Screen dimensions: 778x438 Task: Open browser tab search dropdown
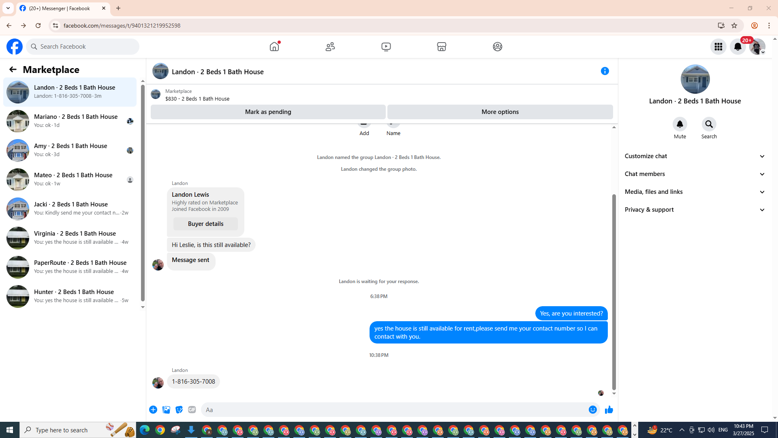click(8, 8)
